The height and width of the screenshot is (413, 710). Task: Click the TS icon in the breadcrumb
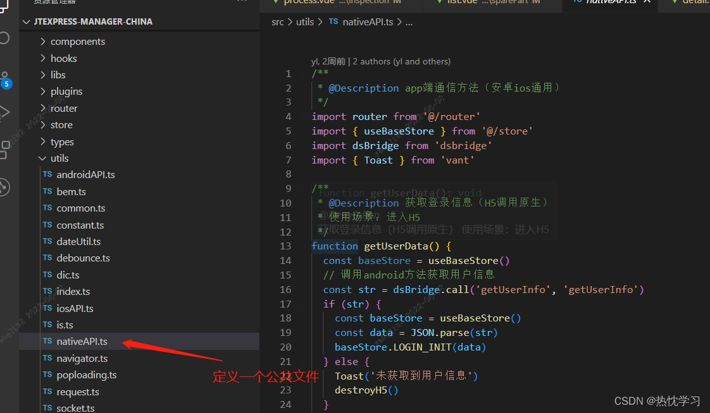[333, 21]
